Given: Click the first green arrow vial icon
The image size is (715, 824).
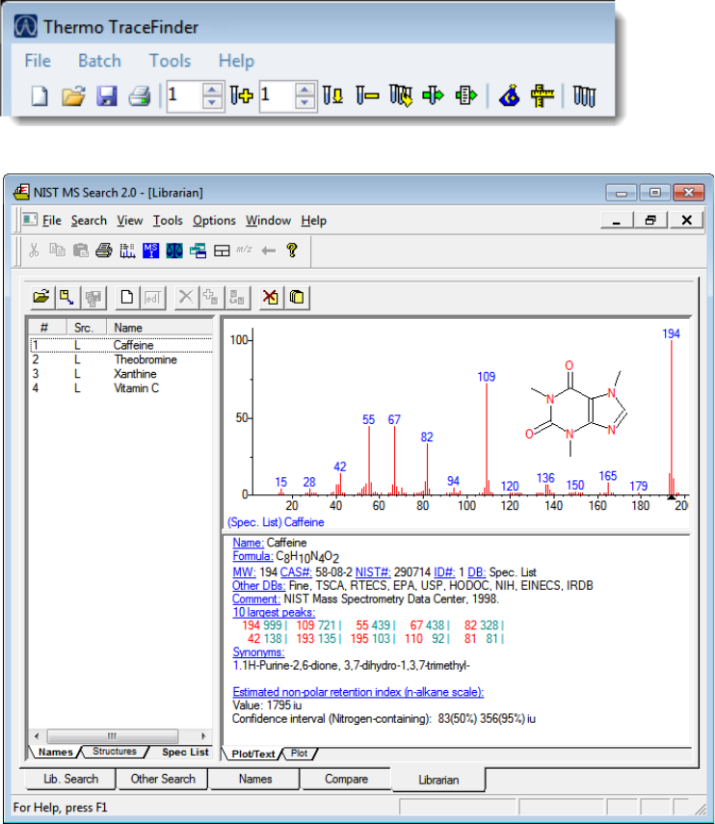Looking at the screenshot, I should (433, 95).
